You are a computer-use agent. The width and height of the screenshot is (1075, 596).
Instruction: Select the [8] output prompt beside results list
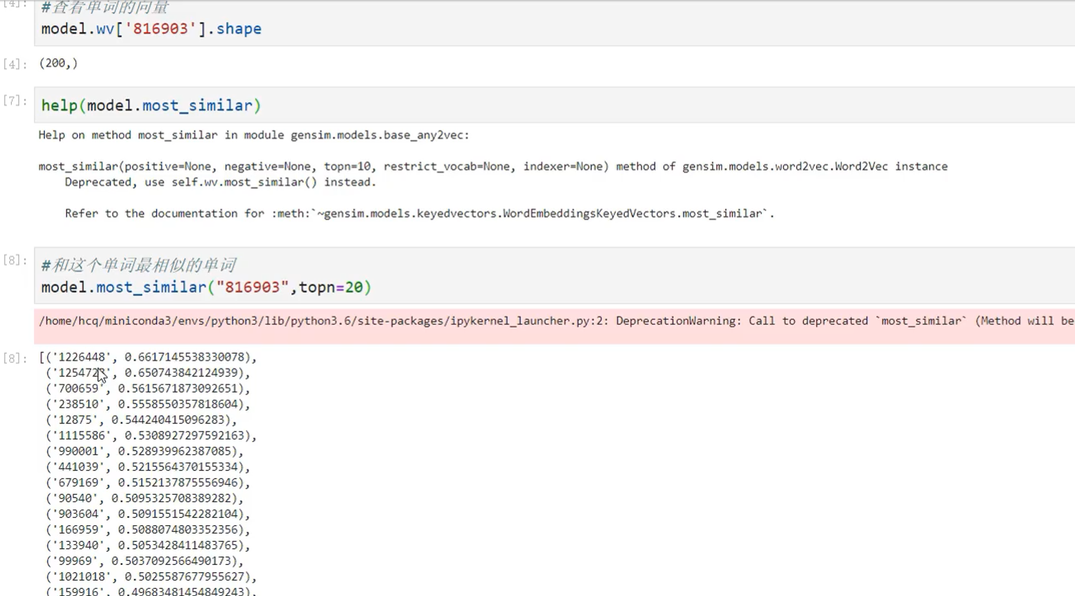14,358
